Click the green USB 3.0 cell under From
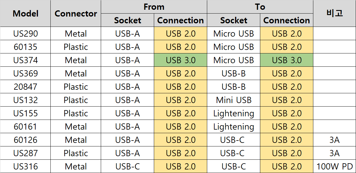Screen dimensions: 356x173 (181, 60)
